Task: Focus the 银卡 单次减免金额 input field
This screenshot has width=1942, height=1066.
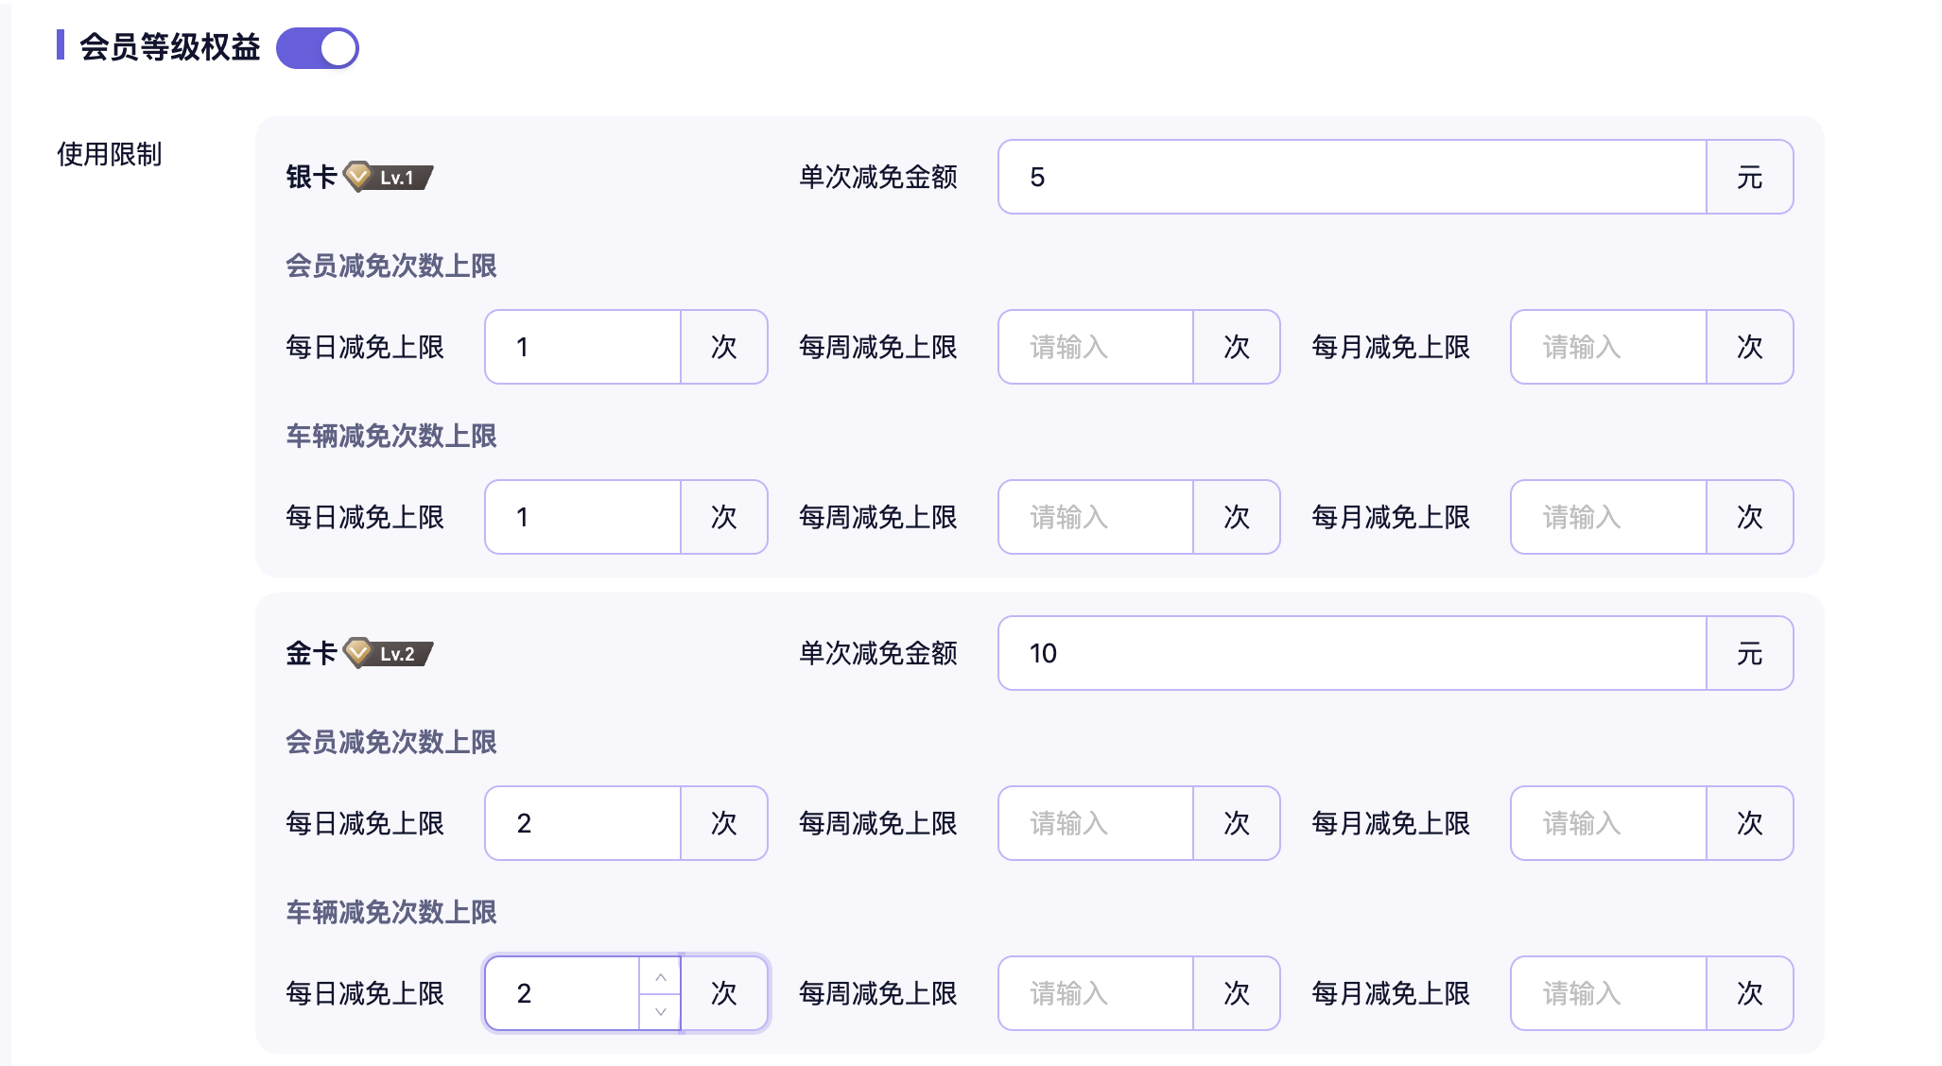Action: 1352,177
